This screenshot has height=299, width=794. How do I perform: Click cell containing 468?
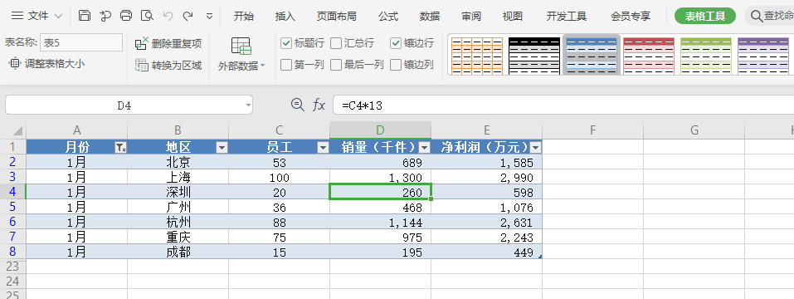(x=380, y=208)
